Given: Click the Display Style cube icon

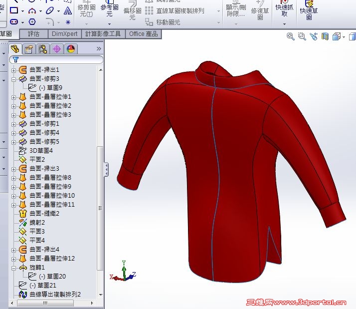Looking at the screenshot, I should 353,36.
